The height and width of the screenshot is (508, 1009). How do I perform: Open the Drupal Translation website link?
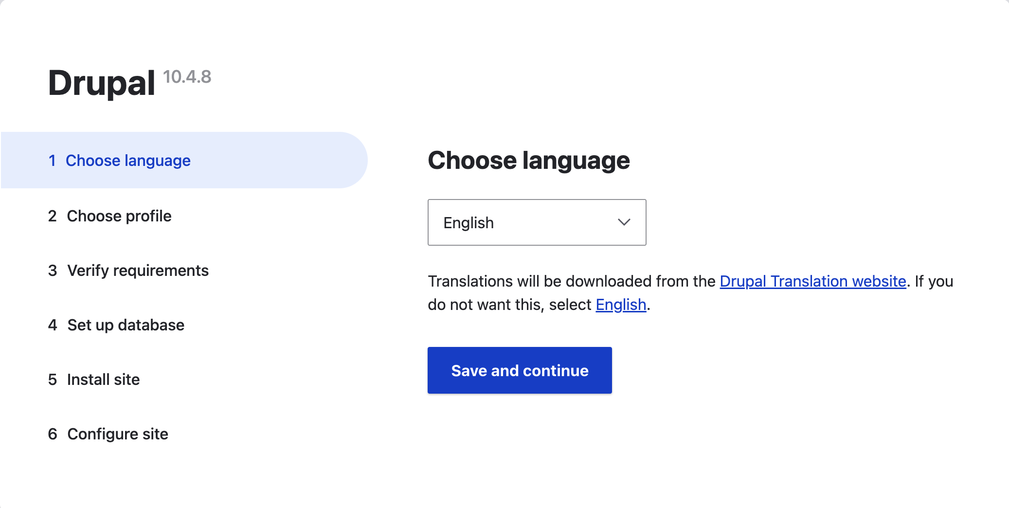pos(813,281)
